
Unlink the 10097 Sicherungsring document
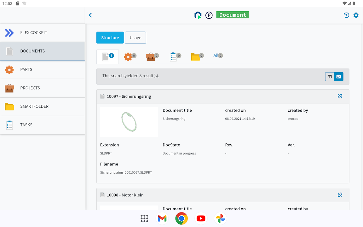pos(340,96)
